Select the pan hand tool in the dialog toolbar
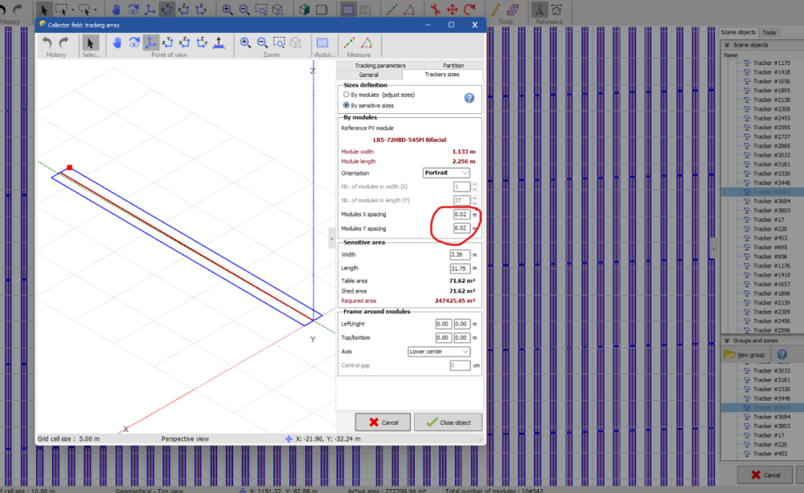The height and width of the screenshot is (493, 804). click(x=117, y=43)
